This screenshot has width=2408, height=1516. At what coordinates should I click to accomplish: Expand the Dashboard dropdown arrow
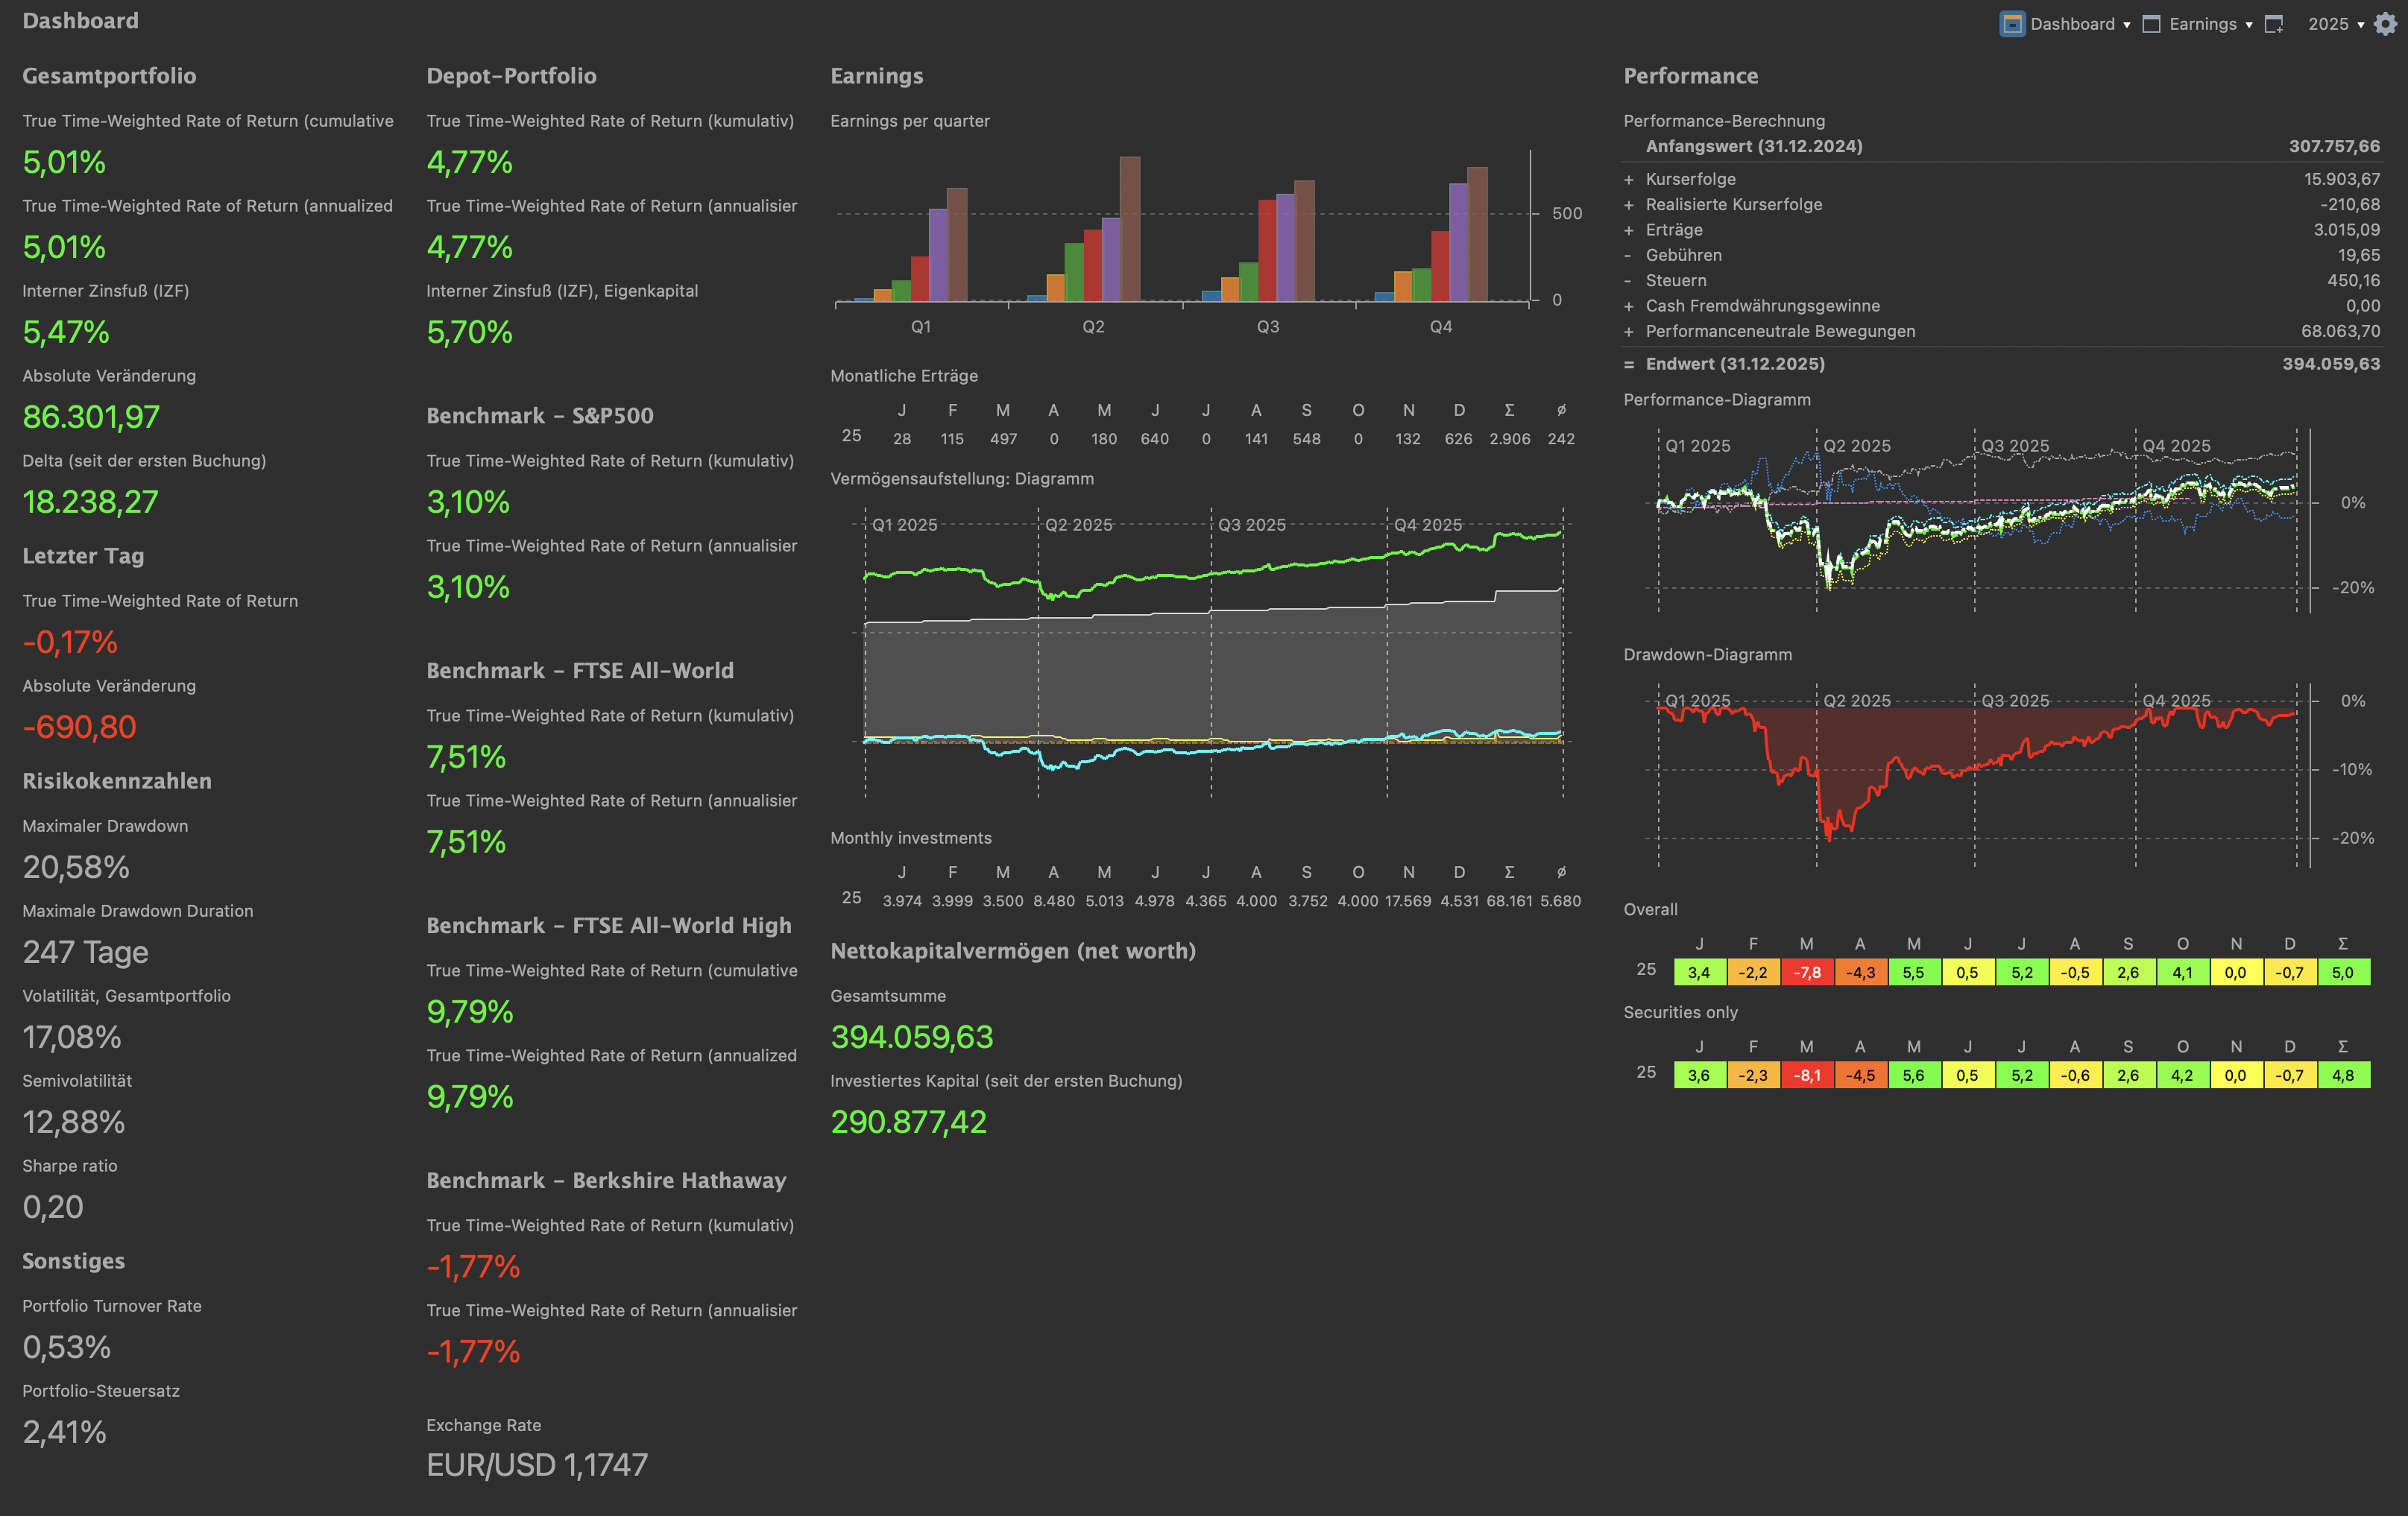pyautogui.click(x=2126, y=25)
